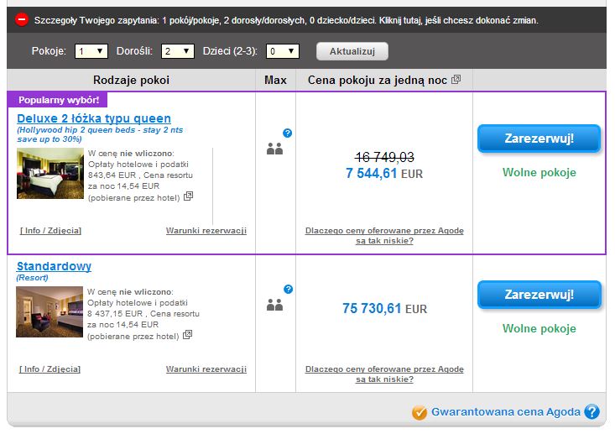Viewport: 615px width, 434px height.
Task: Click Zarezerwuj! for the Standardowy room
Action: (x=539, y=295)
